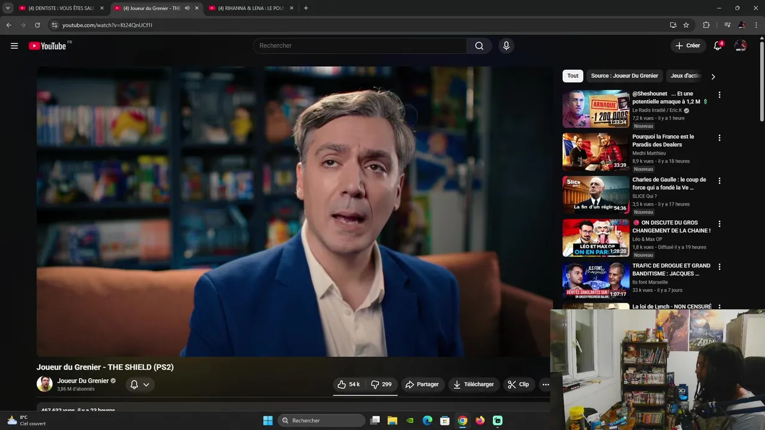Like the video with 54 k likes
The image size is (765, 430).
(x=348, y=385)
